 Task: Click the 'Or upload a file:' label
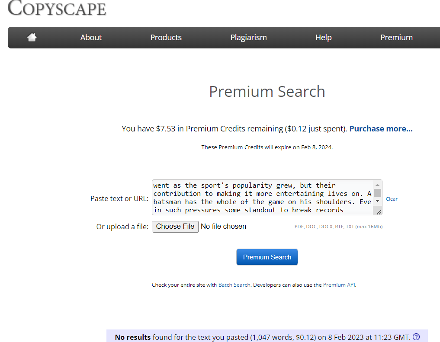click(122, 227)
